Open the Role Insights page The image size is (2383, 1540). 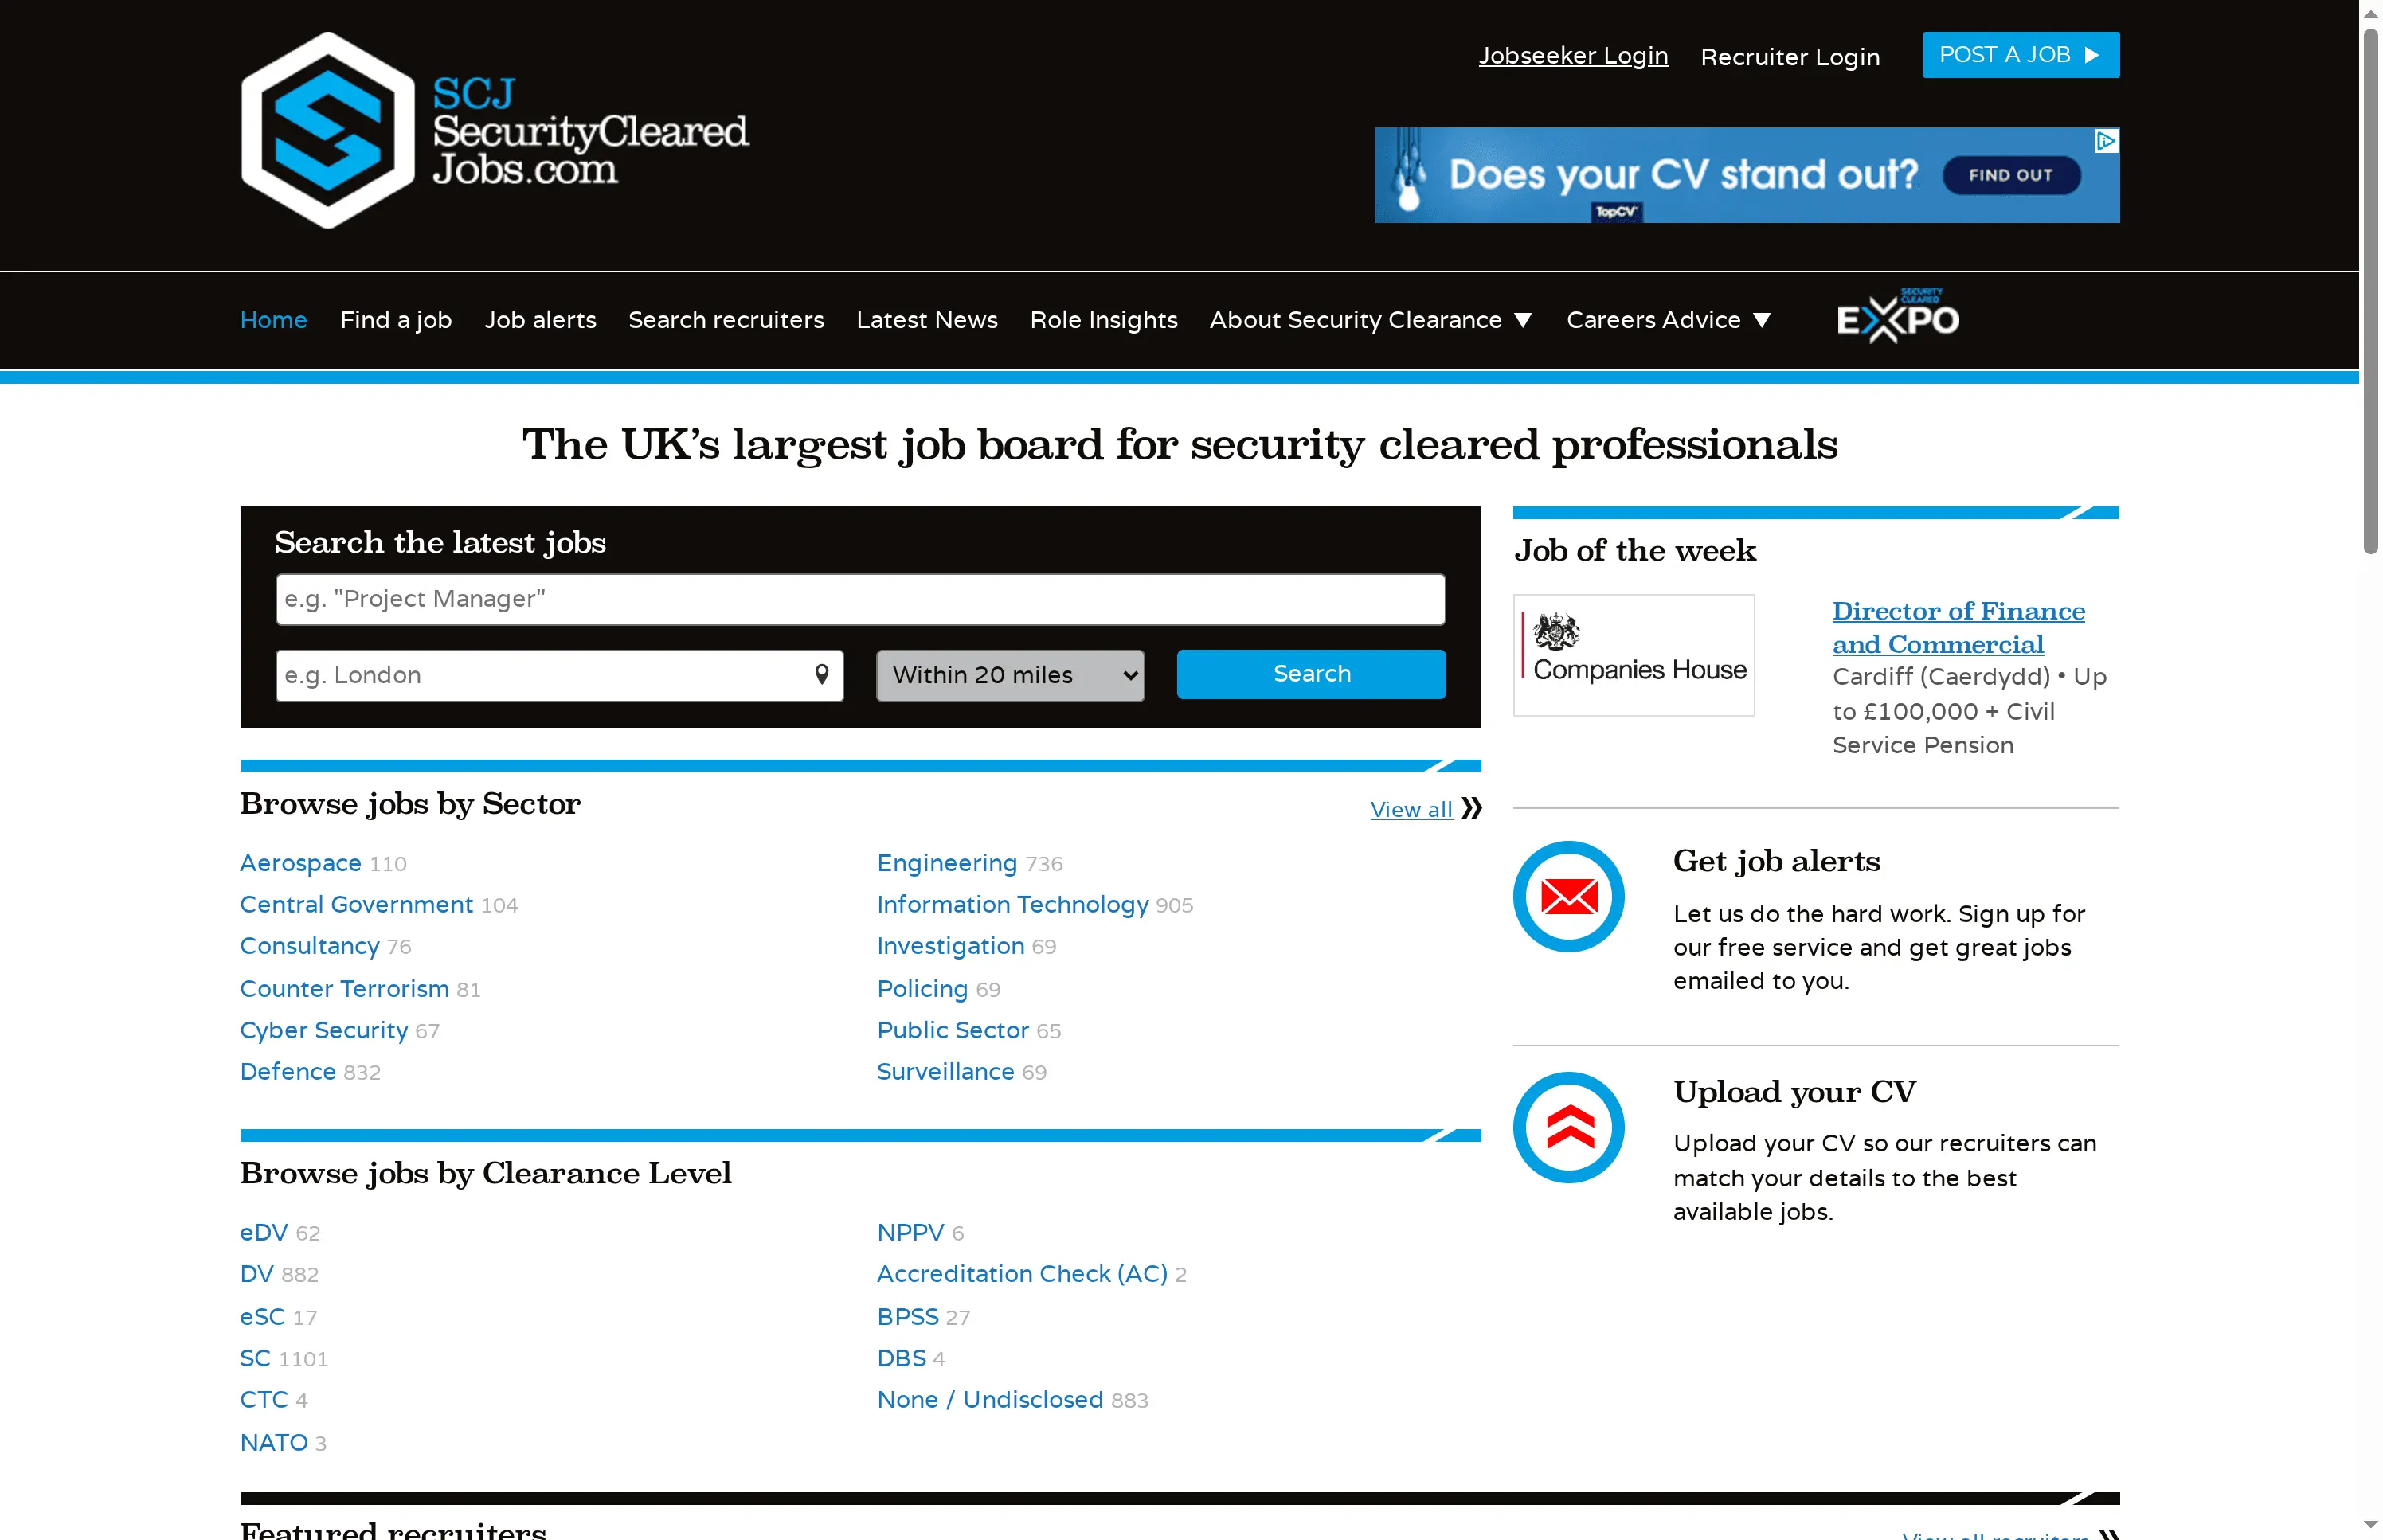pos(1104,320)
